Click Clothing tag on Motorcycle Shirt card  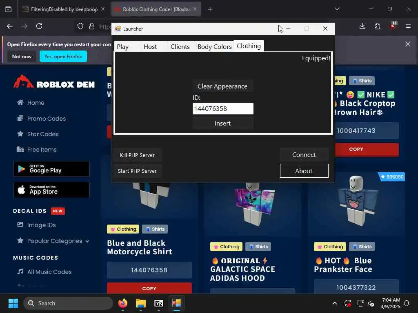tap(123, 229)
